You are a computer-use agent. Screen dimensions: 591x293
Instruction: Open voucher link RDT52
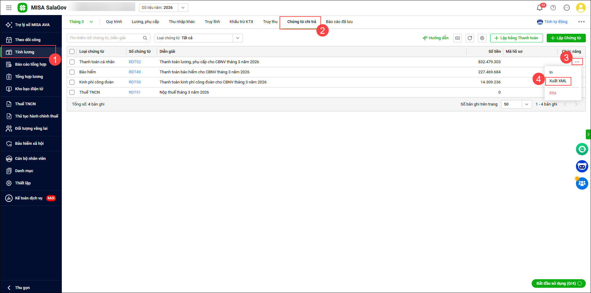click(x=135, y=62)
